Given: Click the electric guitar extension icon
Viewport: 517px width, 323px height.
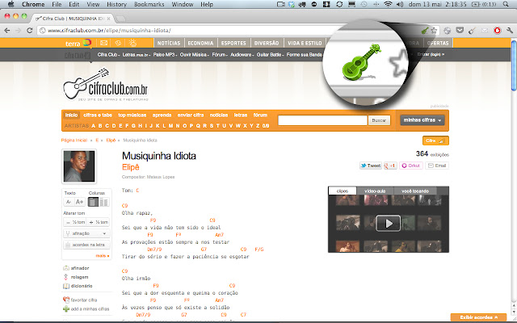Looking at the screenshot, I should click(x=472, y=31).
